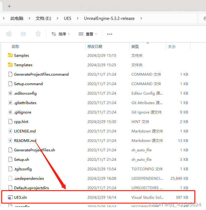Click the README.md file name
206x210 pixels.
(25, 141)
